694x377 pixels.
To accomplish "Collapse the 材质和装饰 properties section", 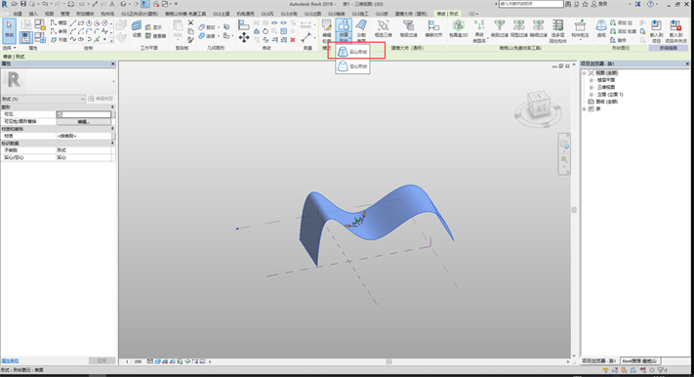I will click(x=112, y=129).
